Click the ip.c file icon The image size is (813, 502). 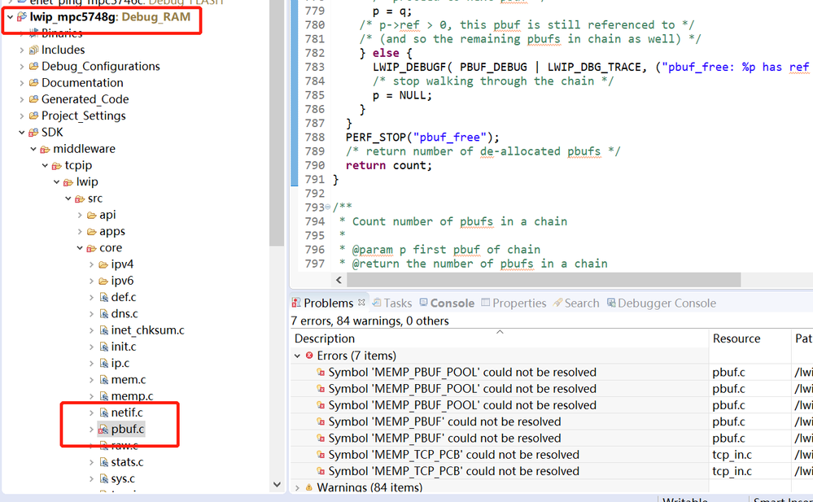click(103, 364)
